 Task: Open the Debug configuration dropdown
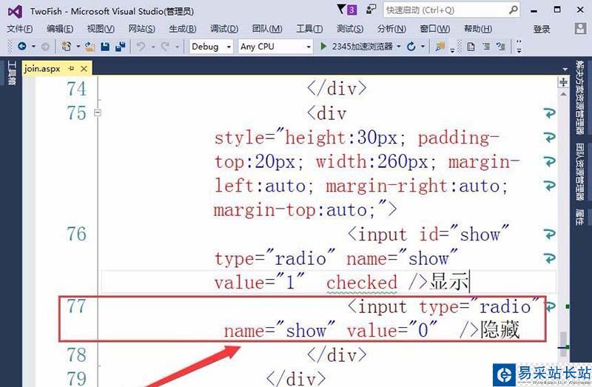click(x=211, y=47)
